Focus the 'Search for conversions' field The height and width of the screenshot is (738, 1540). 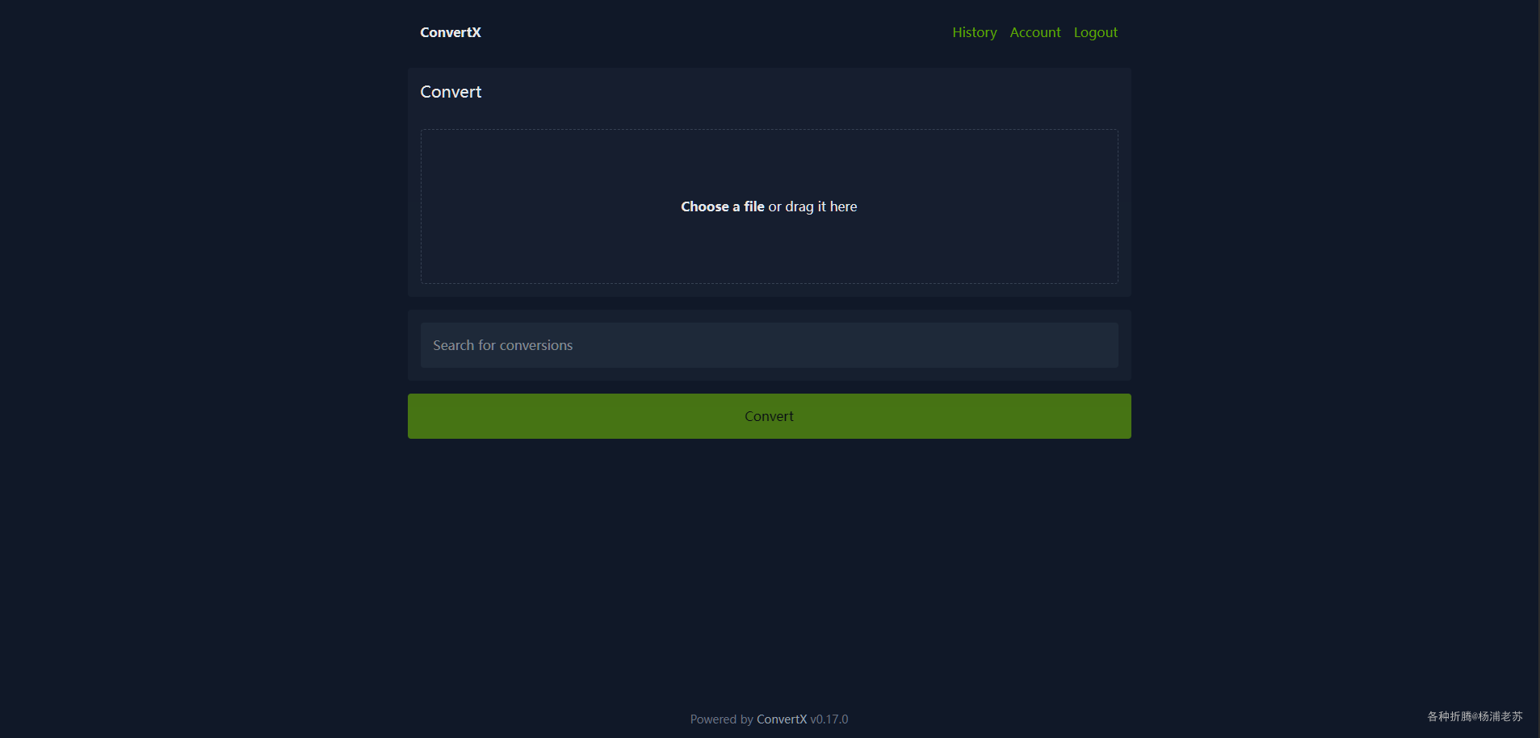(769, 345)
